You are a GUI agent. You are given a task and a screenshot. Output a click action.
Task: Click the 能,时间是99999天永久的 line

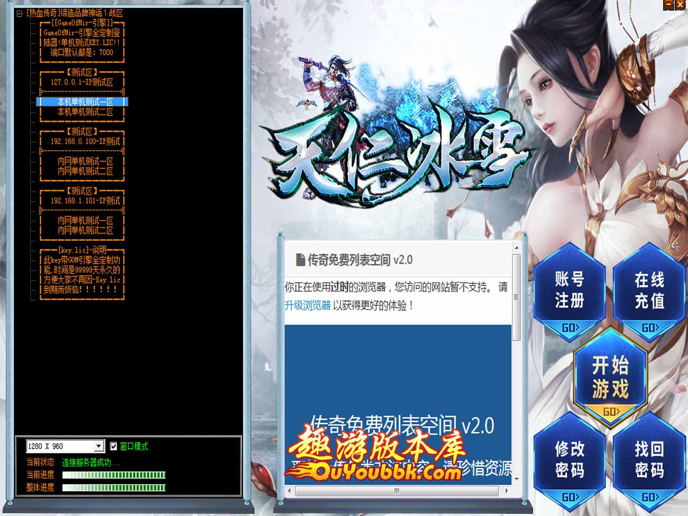82,270
